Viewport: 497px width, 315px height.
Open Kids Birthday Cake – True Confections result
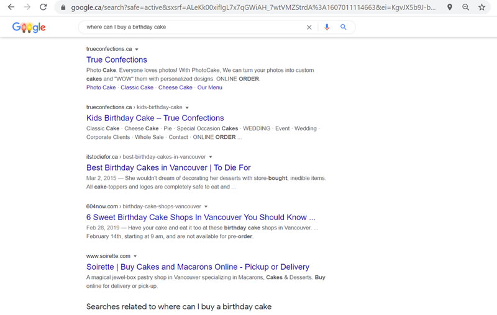(x=155, y=118)
